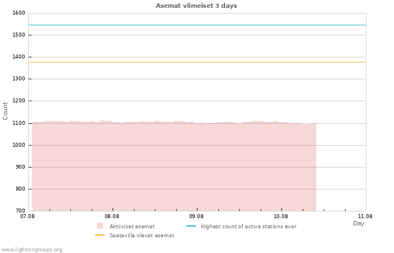Click the 700 y-axis tick label
The image size is (394, 253).
[x=19, y=211]
